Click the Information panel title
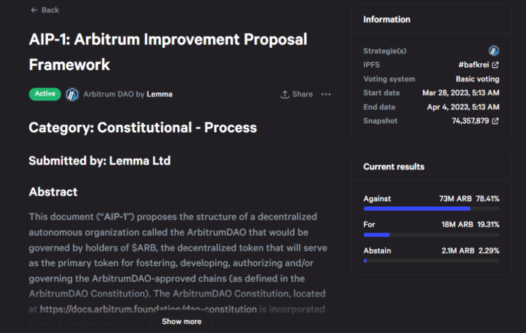This screenshot has height=333, width=526. (387, 19)
